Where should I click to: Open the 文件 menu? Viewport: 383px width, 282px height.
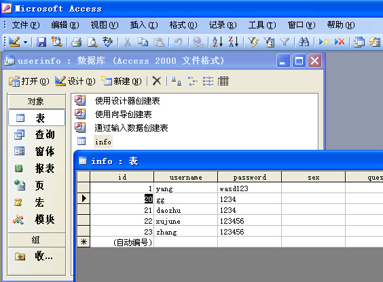pos(26,25)
